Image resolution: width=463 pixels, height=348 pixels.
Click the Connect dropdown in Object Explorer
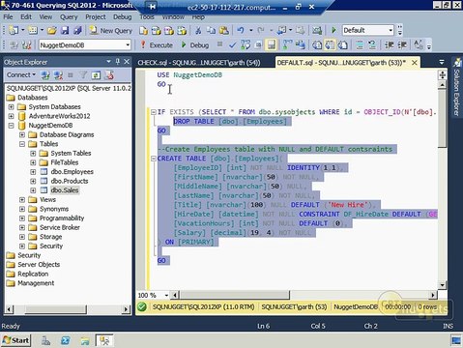tap(21, 75)
